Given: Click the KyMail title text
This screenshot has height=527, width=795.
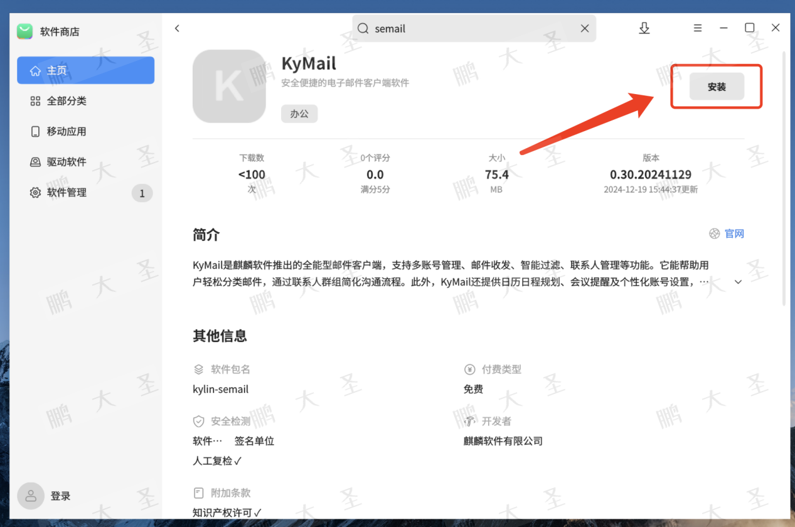Looking at the screenshot, I should coord(309,64).
